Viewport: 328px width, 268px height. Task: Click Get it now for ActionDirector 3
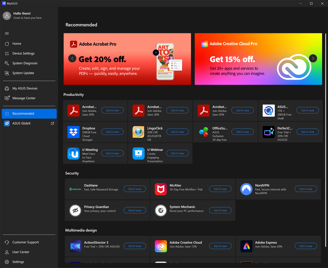coord(135,246)
